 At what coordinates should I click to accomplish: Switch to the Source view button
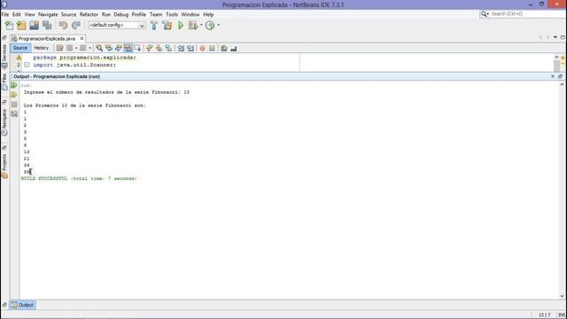[20, 48]
